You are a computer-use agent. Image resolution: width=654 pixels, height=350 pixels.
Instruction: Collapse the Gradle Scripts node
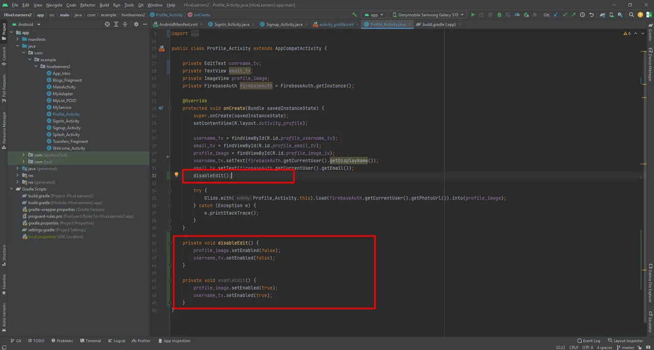pyautogui.click(x=12, y=189)
